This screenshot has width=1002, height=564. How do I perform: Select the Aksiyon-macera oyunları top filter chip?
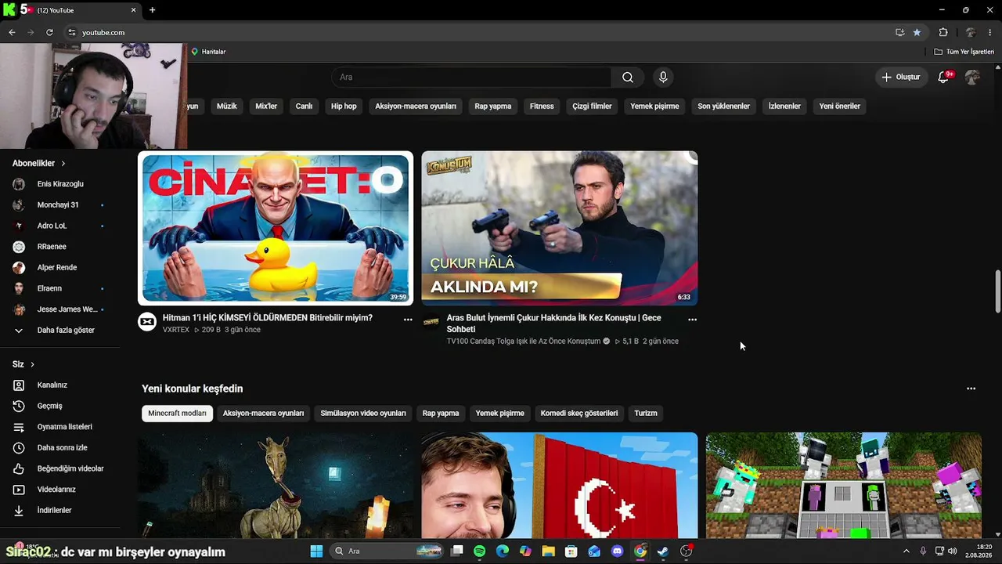(416, 106)
